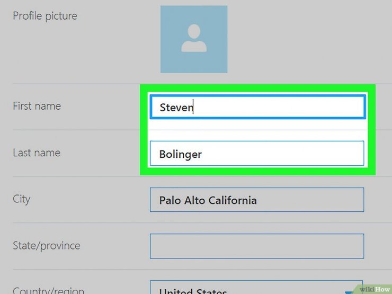The width and height of the screenshot is (392, 294).
Task: Open the blue profile picture tile
Action: tap(194, 39)
